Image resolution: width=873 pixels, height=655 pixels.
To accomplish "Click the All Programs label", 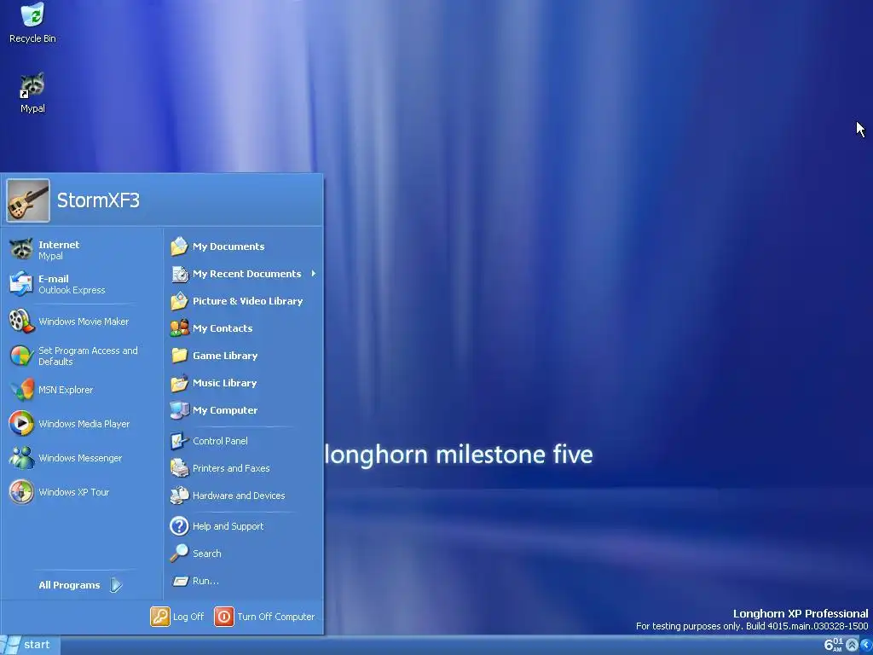I will click(69, 585).
